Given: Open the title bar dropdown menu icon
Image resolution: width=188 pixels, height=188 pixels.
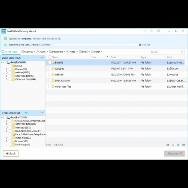Looking at the screenshot, I should point(159,31).
